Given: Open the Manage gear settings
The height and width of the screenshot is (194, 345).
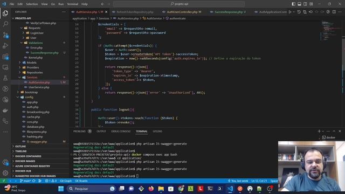Looking at the screenshot, I should point(5,173).
